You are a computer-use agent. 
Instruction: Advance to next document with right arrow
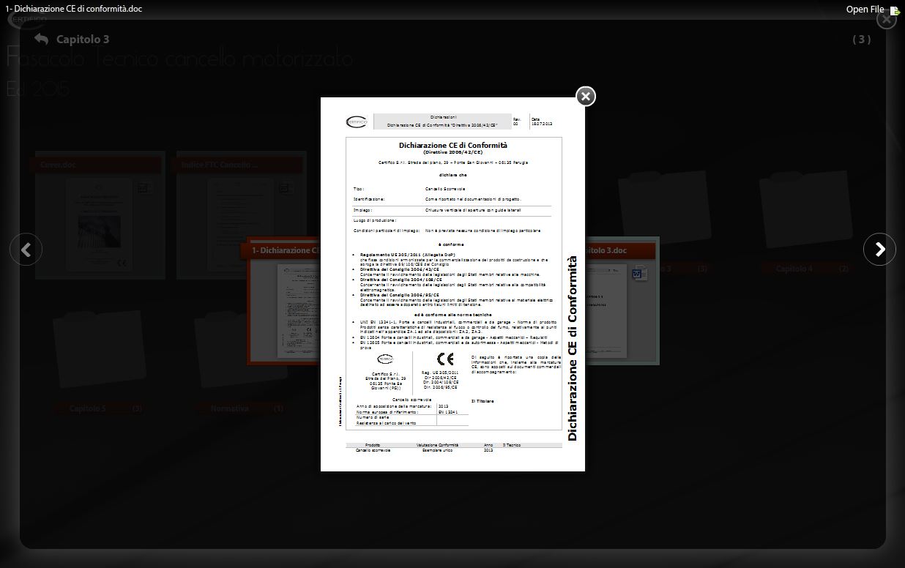pyautogui.click(x=879, y=250)
